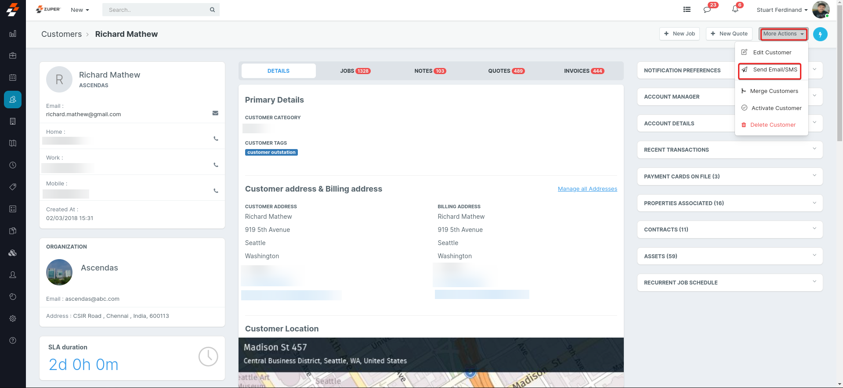Switch to the Jobs tab
Viewport: 843px width, 388px height.
click(x=355, y=71)
